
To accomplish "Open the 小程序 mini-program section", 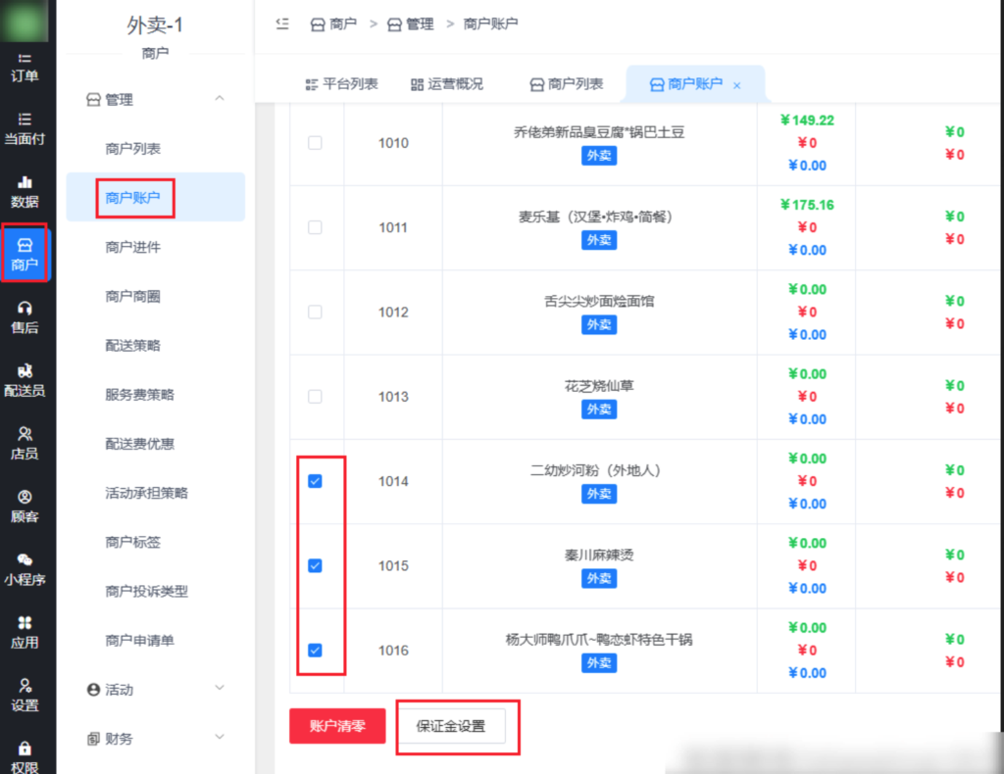I will tap(25, 568).
